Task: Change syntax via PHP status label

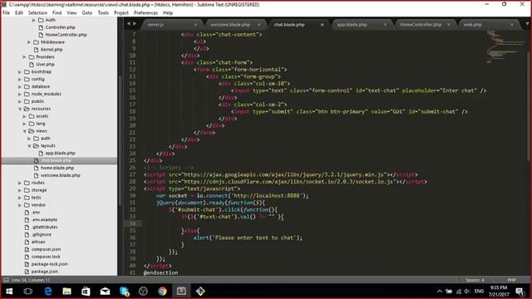Action: tap(512, 280)
